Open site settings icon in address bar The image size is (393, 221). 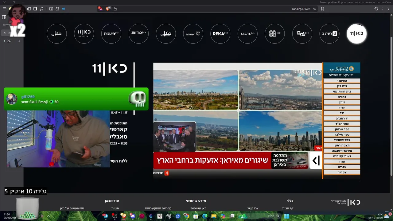click(314, 9)
